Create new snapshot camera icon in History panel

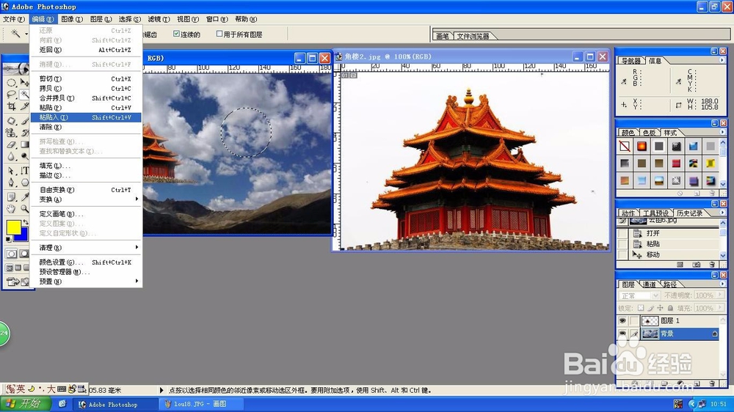point(697,265)
